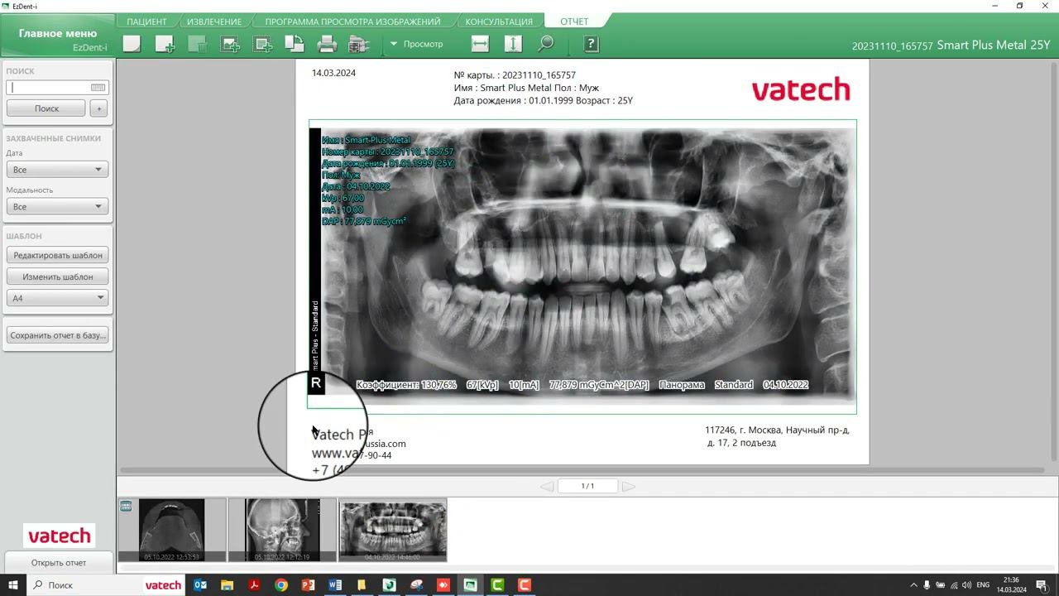This screenshot has height=596, width=1059.
Task: Open File Explorer from taskbar
Action: (227, 585)
